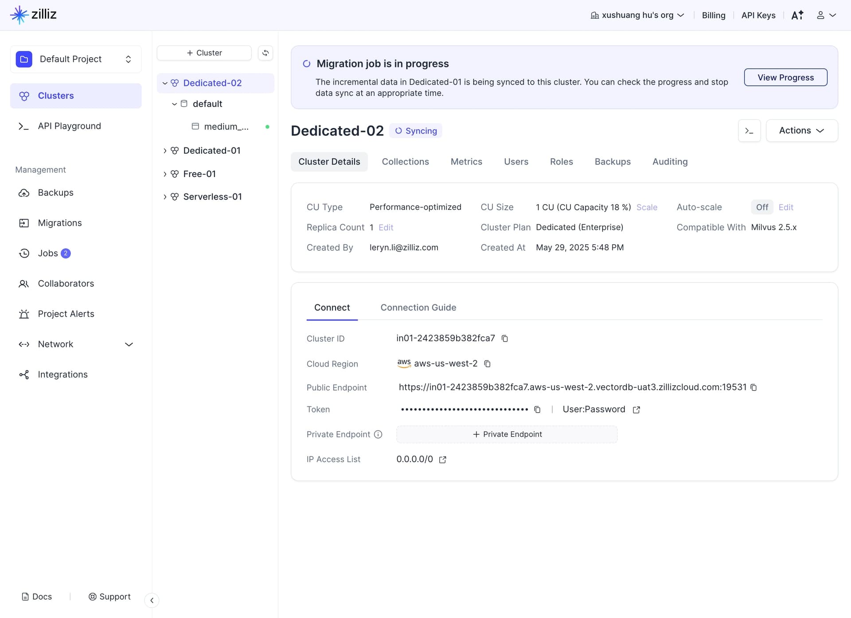The image size is (851, 618).
Task: Select Serverless-01 cluster in the tree
Action: coord(213,197)
